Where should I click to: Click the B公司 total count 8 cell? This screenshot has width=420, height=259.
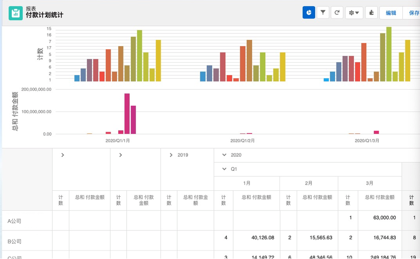click(x=414, y=238)
